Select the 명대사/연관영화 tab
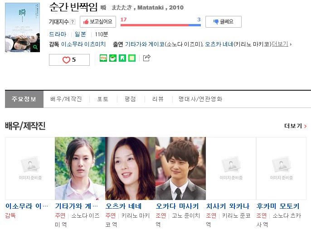The image size is (311, 239). click(200, 99)
